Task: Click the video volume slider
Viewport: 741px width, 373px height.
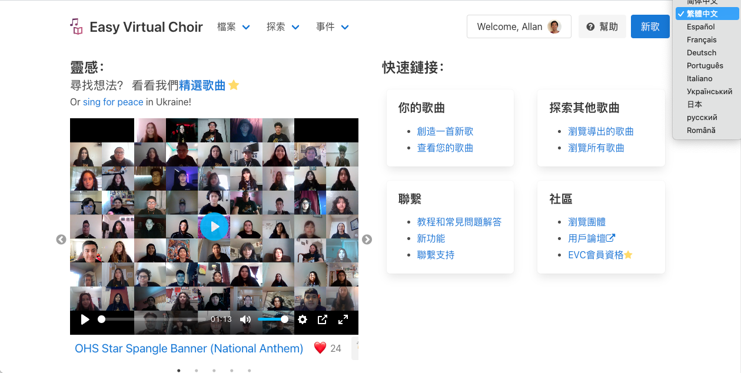Action: coord(273,319)
